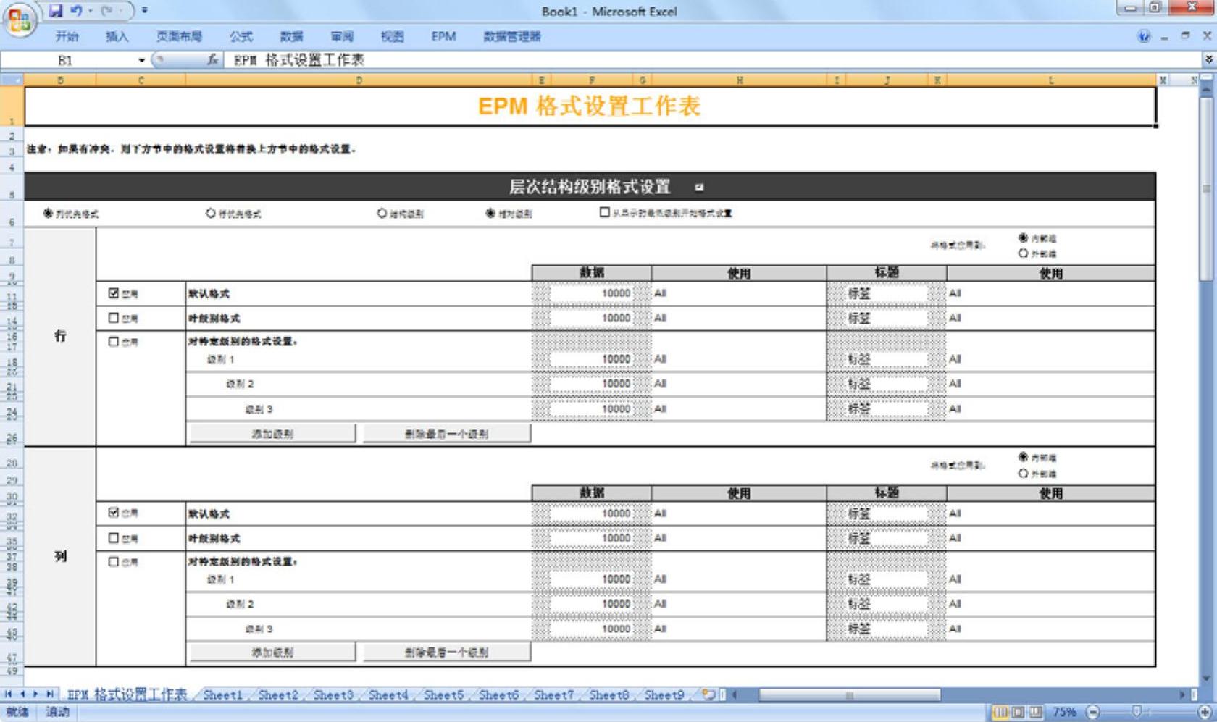Open Customize Quick Access Toolbar dropdown
Screen dimensions: 1217x722
pyautogui.click(x=145, y=11)
